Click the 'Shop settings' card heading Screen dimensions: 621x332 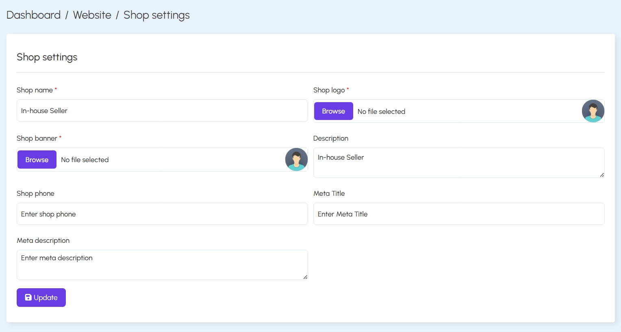47,57
